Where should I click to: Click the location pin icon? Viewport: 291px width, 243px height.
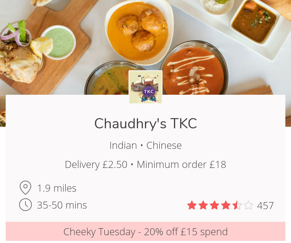(25, 188)
